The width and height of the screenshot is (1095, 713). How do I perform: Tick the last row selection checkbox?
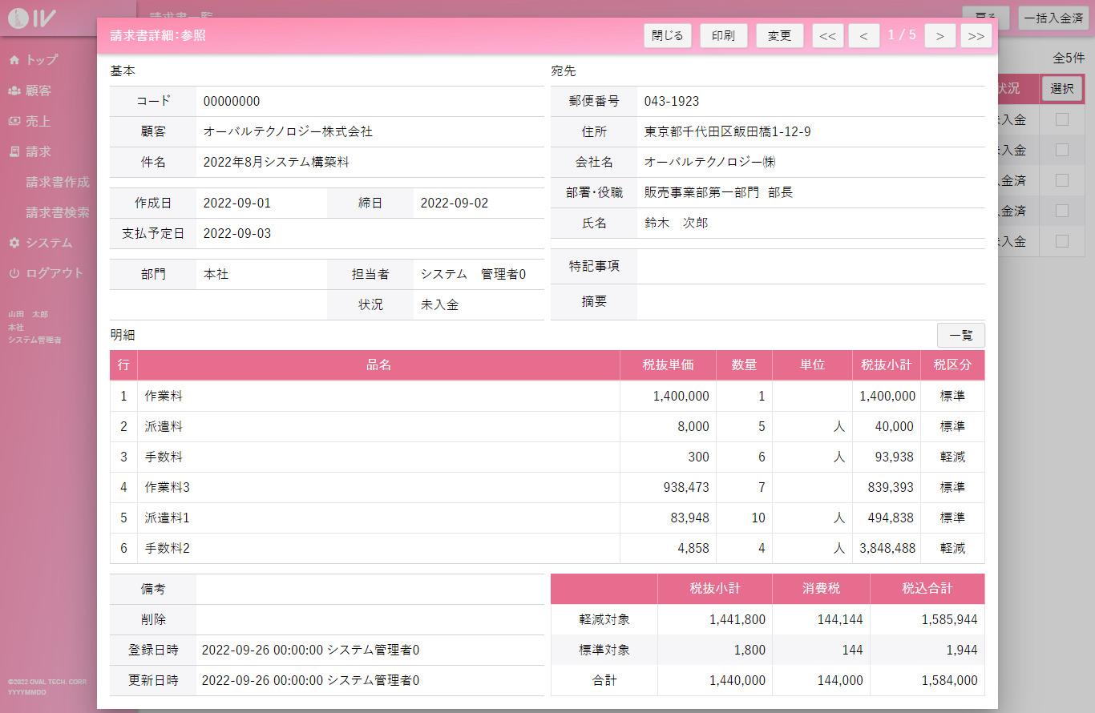click(1062, 241)
